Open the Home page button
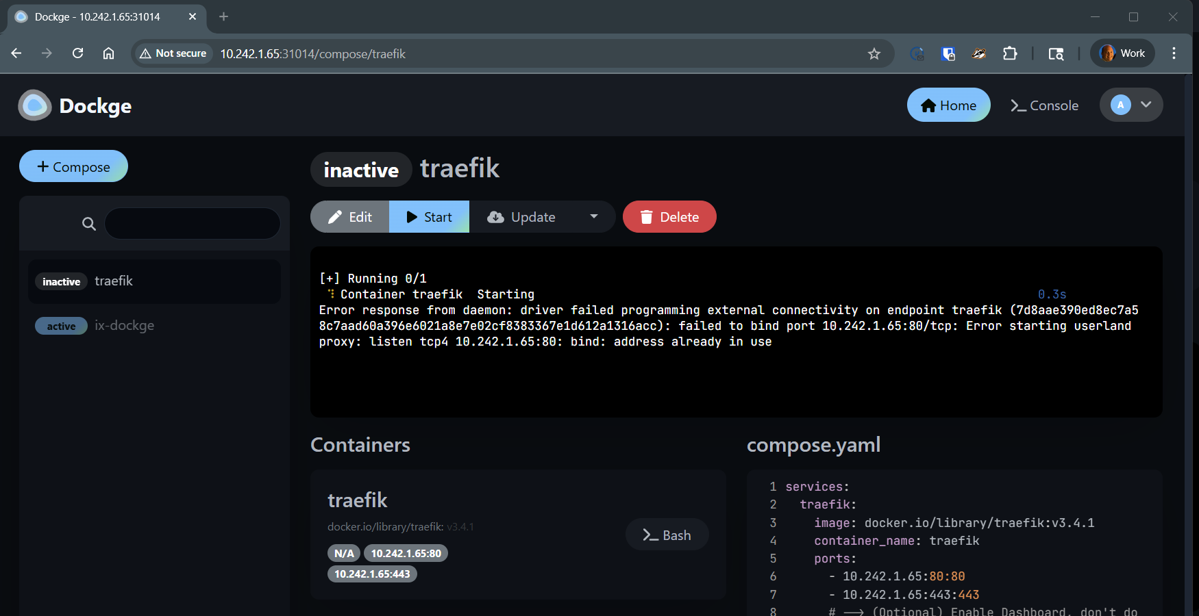Screen dimensions: 1199x616 pyautogui.click(x=948, y=105)
